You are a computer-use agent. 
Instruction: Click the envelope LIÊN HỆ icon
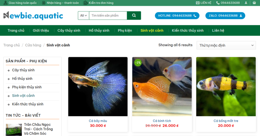(198, 3)
